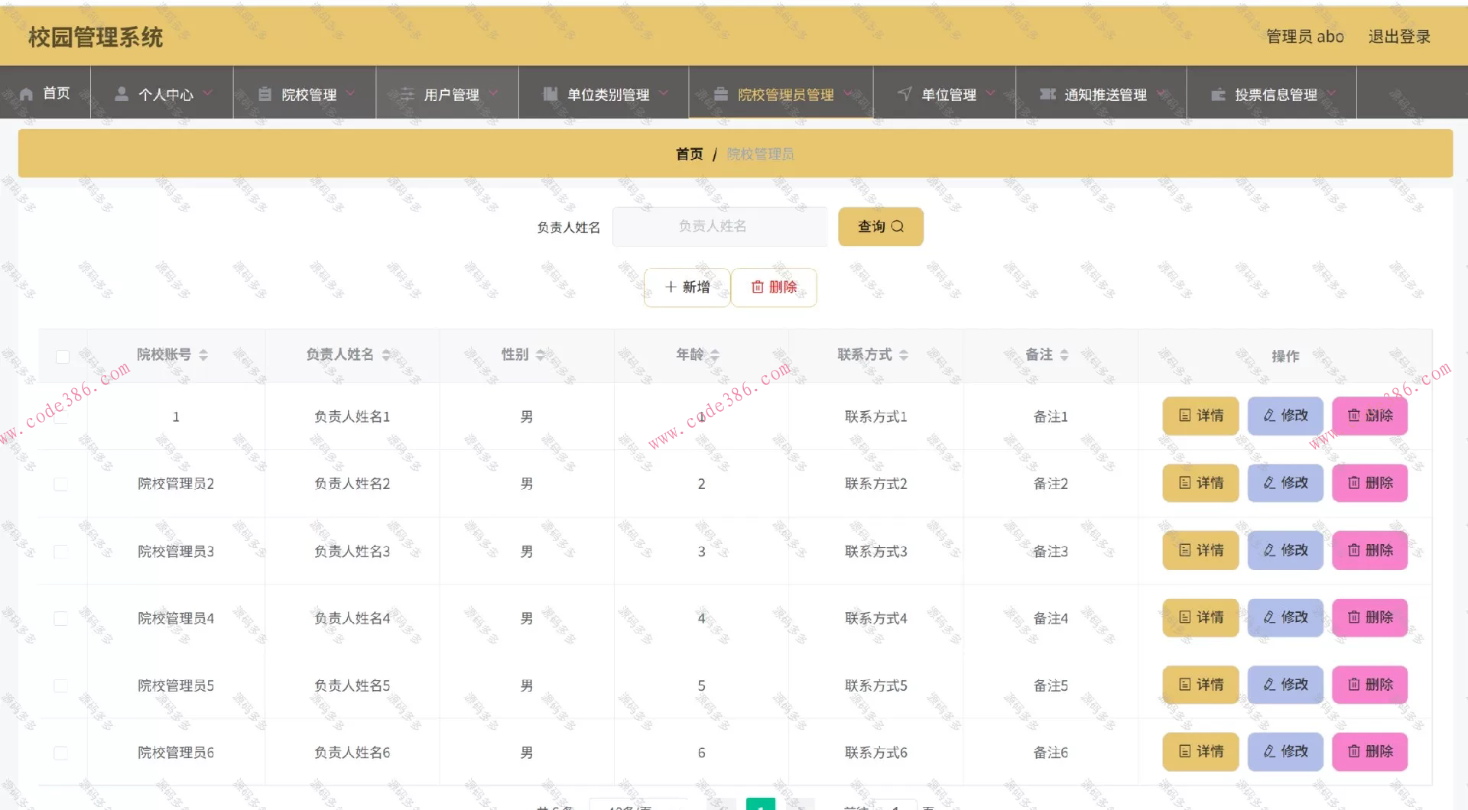The height and width of the screenshot is (810, 1468).
Task: Click the magnifier icon on 查询 button
Action: pos(898,226)
